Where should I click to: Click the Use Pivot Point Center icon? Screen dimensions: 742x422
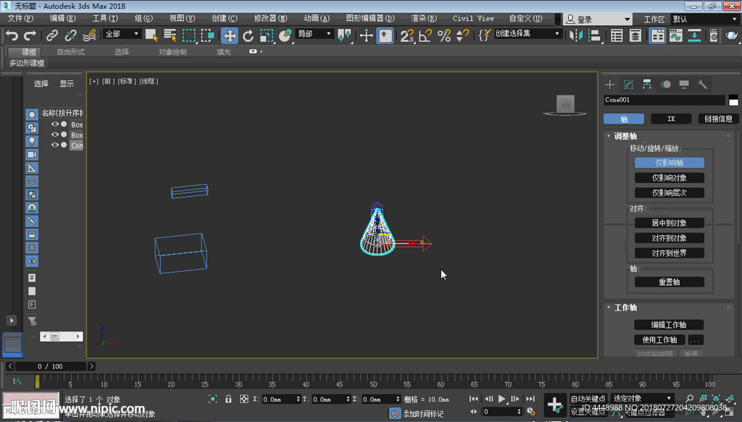click(x=344, y=35)
